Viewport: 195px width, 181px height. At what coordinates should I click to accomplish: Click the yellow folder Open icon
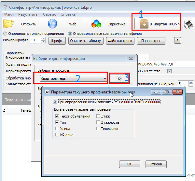click(8, 24)
